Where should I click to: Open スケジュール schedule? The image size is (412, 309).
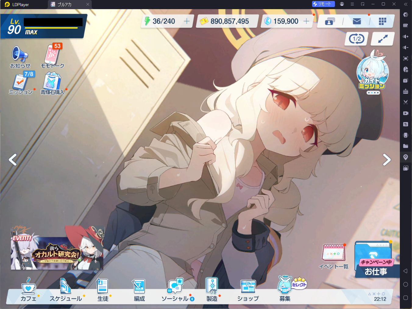coord(66,290)
